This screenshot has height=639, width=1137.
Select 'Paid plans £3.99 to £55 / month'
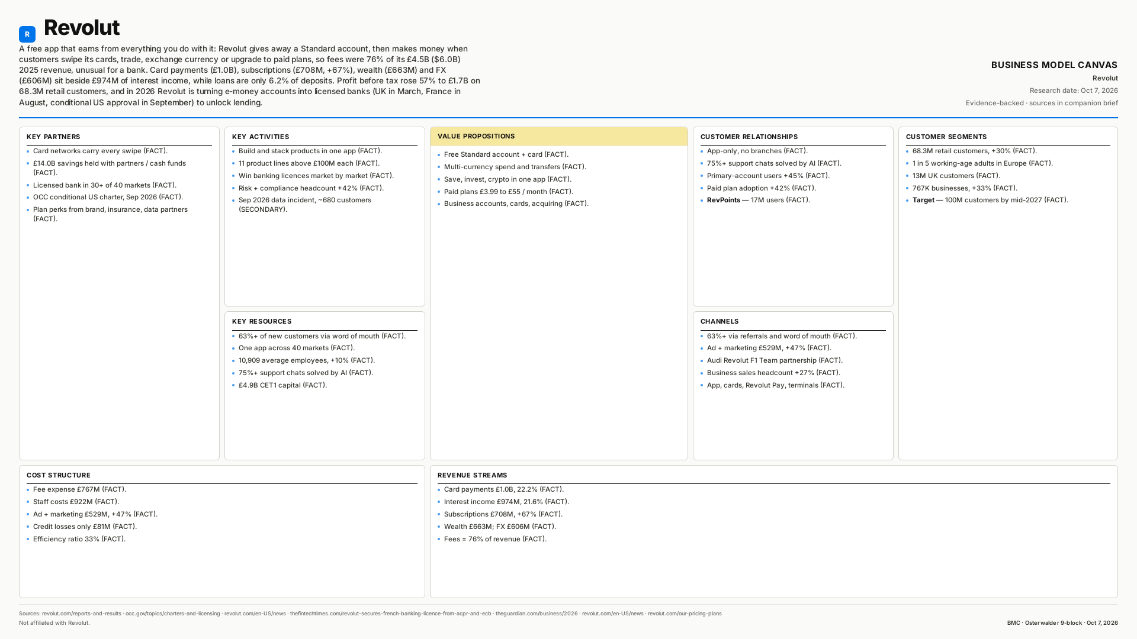[509, 192]
